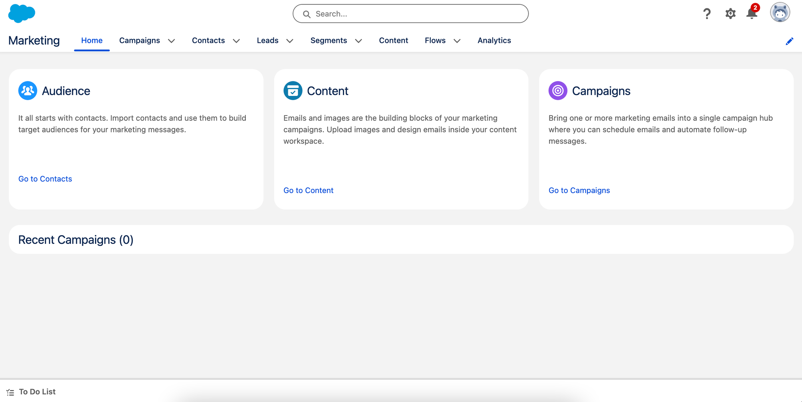Screen dimensions: 802x402
Task: Click the Setup gear icon
Action: click(x=730, y=13)
